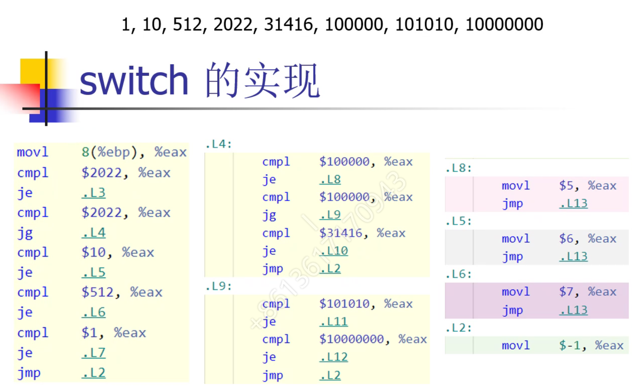Click the "movl $-1, %eax" line
The height and width of the screenshot is (391, 632).
point(563,346)
